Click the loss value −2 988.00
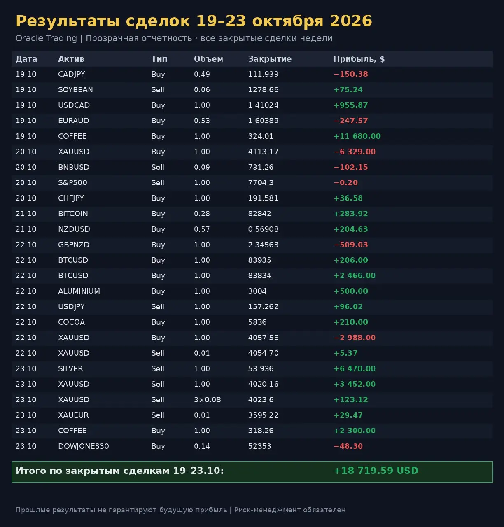Image resolution: width=504 pixels, height=527 pixels. 355,338
